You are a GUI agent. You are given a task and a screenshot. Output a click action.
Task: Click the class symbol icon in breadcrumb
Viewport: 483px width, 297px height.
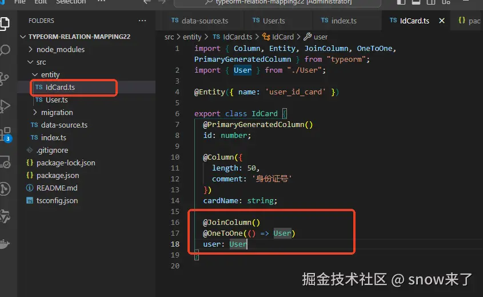pos(266,37)
